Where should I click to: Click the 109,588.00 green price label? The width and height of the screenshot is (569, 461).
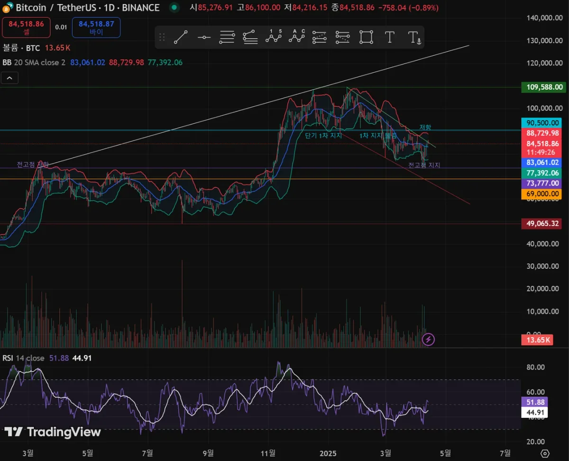pyautogui.click(x=544, y=87)
